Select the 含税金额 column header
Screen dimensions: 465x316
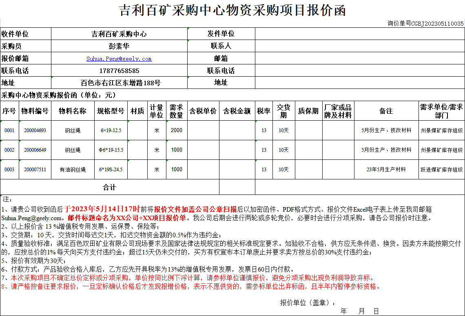pos(237,111)
